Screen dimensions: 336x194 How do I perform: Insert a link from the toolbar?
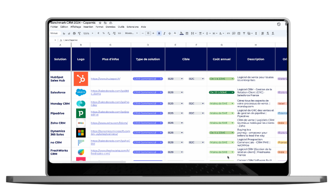tap(228, 34)
